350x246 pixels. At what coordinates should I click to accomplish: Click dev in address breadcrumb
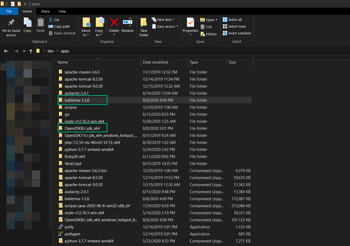tap(51, 51)
